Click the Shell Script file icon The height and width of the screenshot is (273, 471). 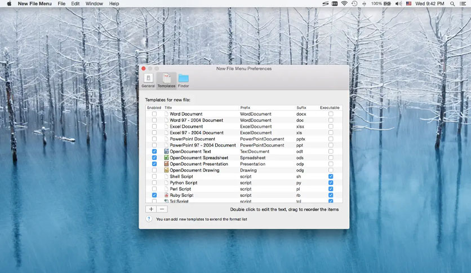coord(166,177)
